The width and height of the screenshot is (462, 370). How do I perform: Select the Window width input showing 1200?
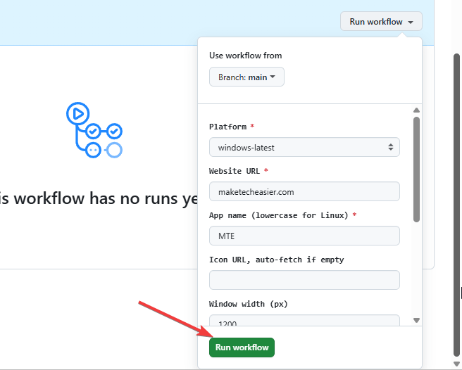(304, 321)
